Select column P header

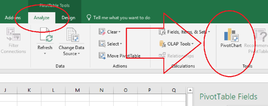150,90
